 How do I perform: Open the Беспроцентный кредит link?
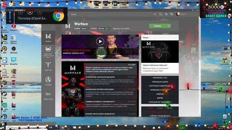coord(160,86)
